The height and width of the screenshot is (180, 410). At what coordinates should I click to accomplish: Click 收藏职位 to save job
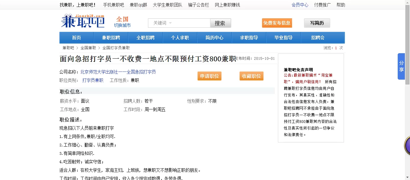coord(251,76)
